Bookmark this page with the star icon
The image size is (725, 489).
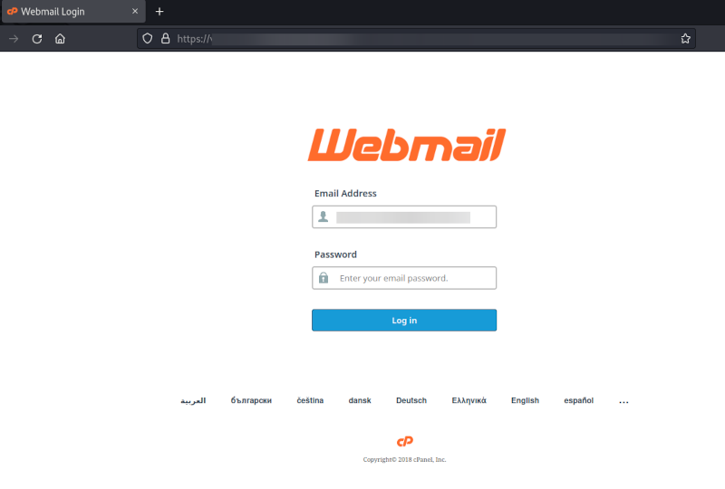(685, 39)
